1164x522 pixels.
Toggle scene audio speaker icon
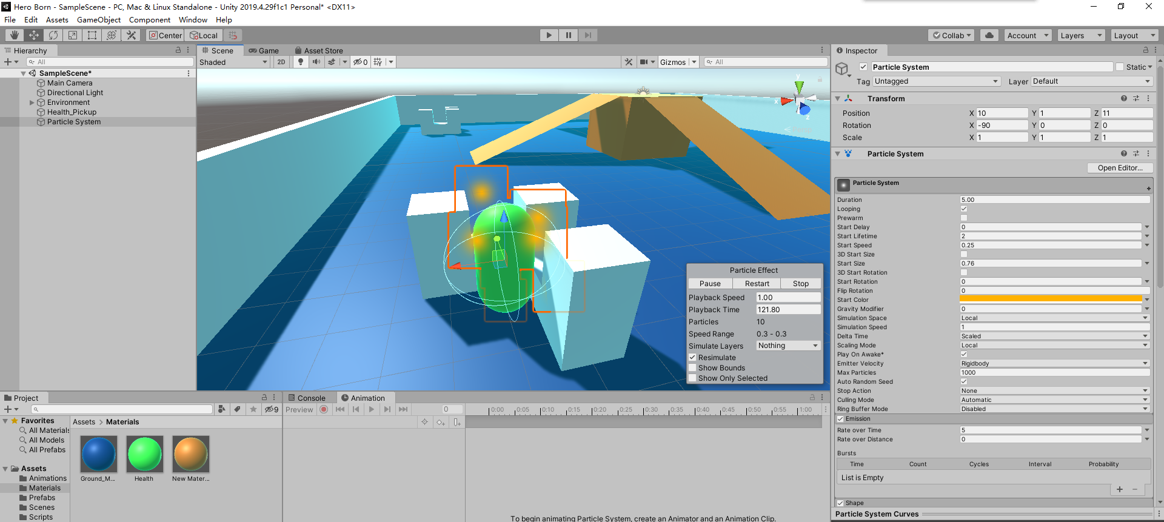click(316, 62)
